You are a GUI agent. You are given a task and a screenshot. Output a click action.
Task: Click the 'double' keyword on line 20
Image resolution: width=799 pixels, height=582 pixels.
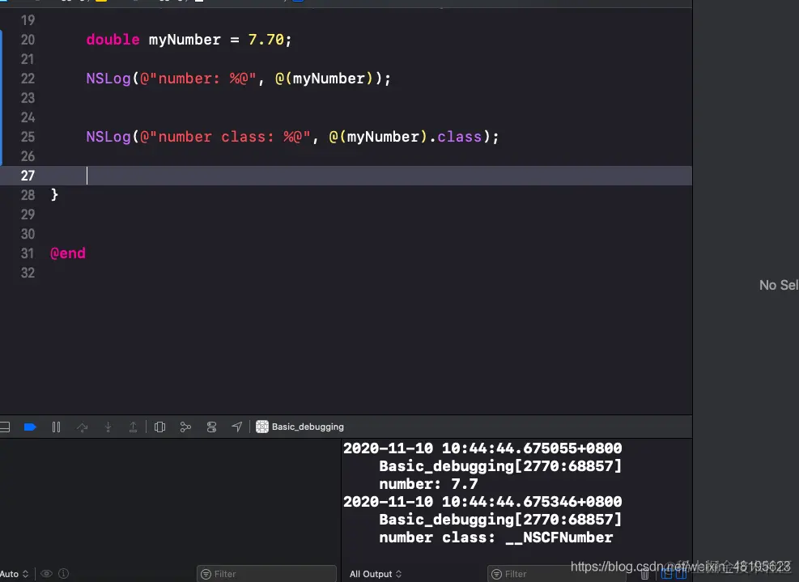[113, 40]
